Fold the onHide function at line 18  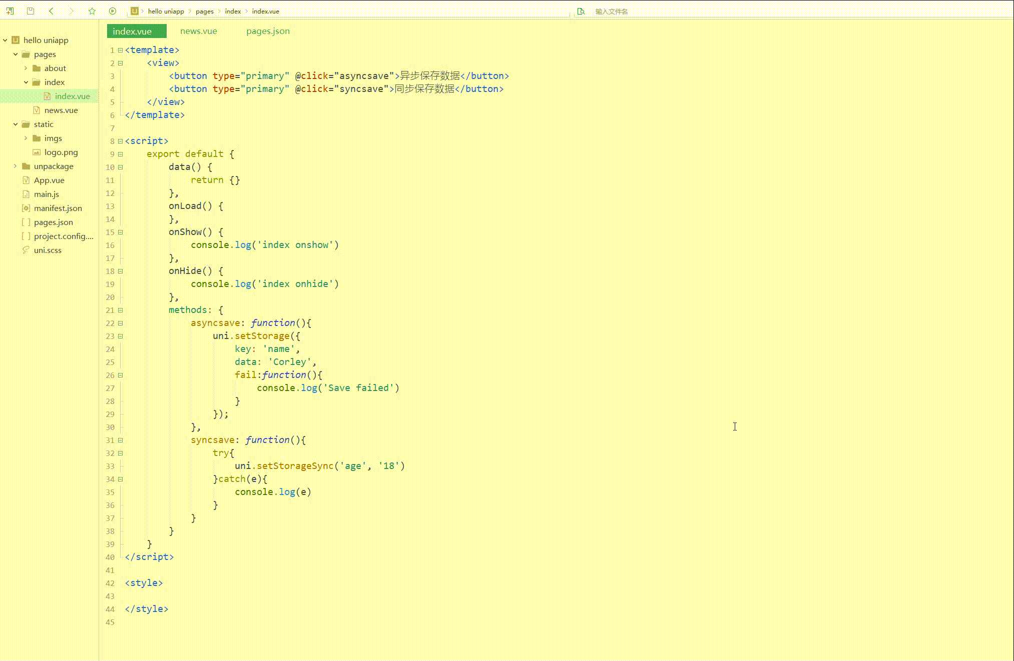click(x=120, y=271)
